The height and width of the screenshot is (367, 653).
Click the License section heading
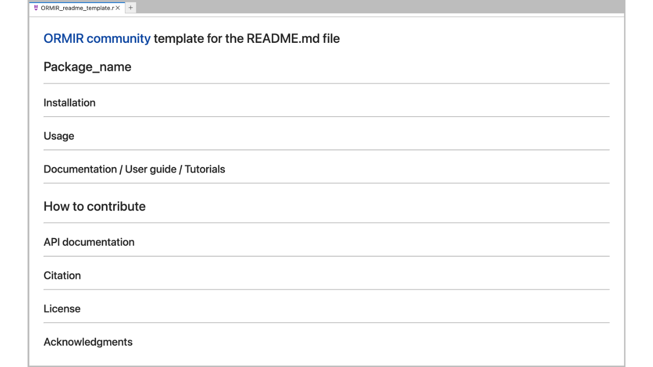coord(62,309)
